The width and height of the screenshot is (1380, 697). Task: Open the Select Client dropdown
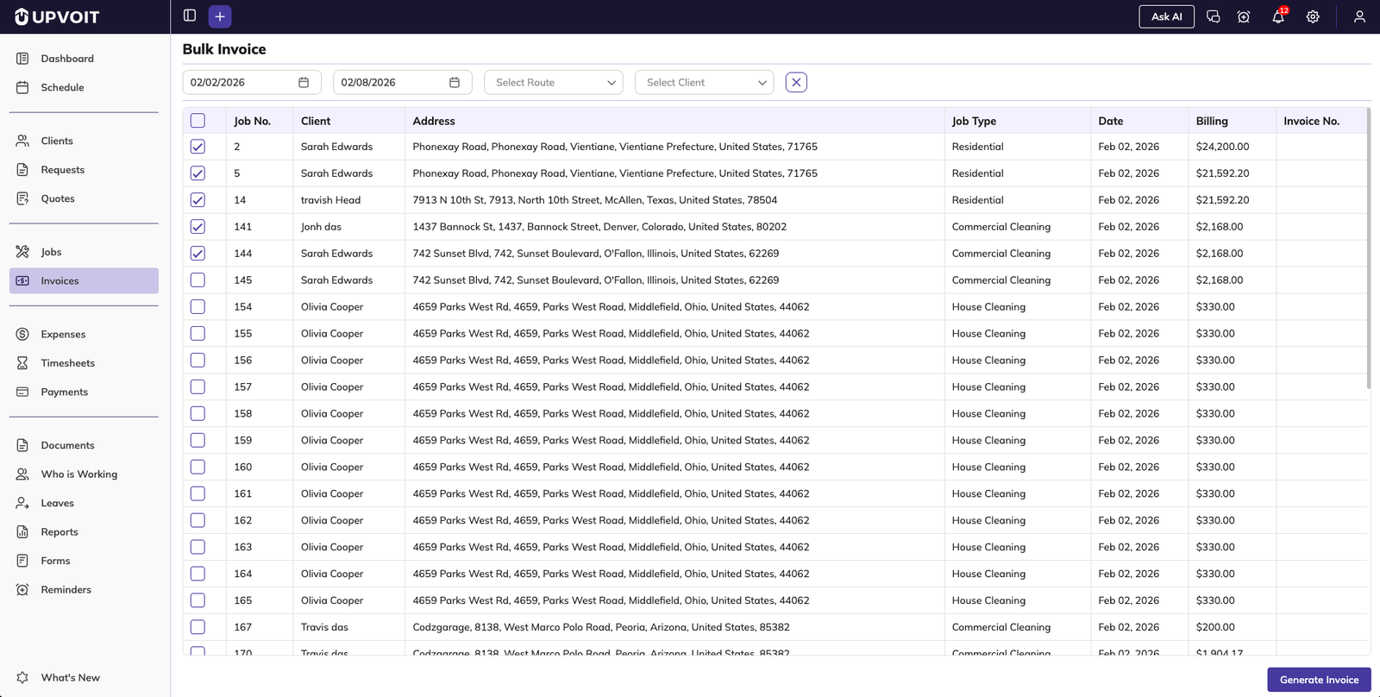point(705,82)
